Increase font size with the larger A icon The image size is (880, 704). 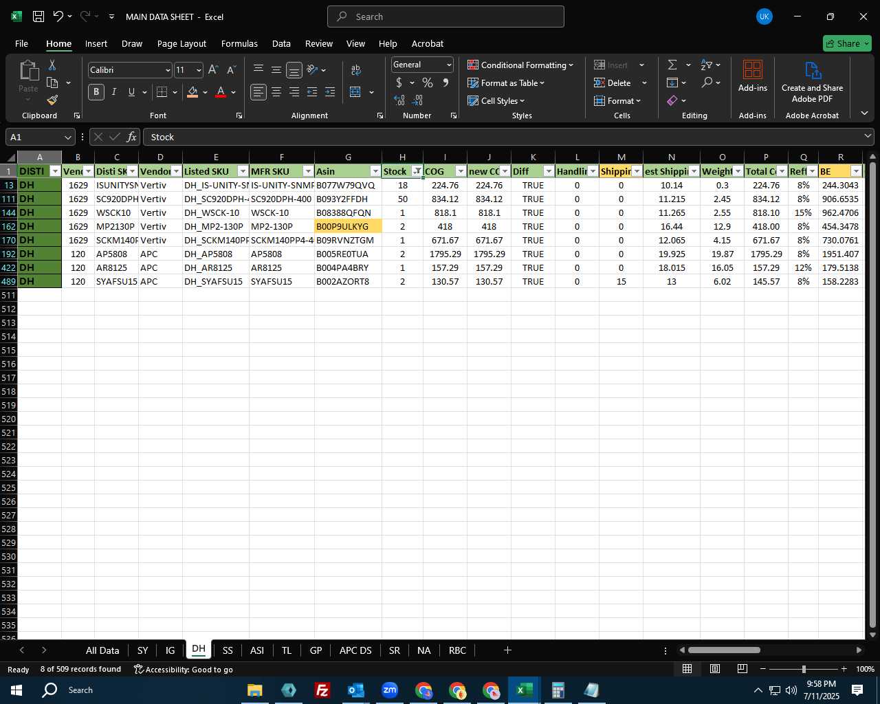click(213, 70)
